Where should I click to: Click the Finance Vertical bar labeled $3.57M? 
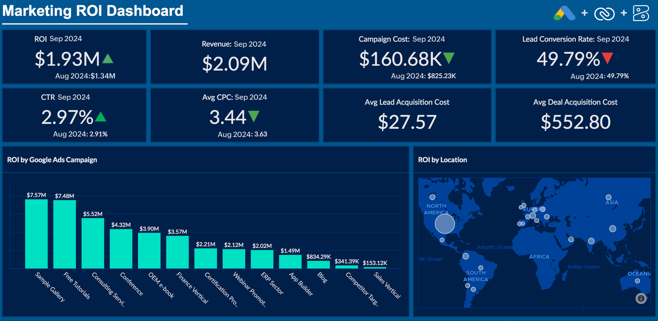(177, 252)
